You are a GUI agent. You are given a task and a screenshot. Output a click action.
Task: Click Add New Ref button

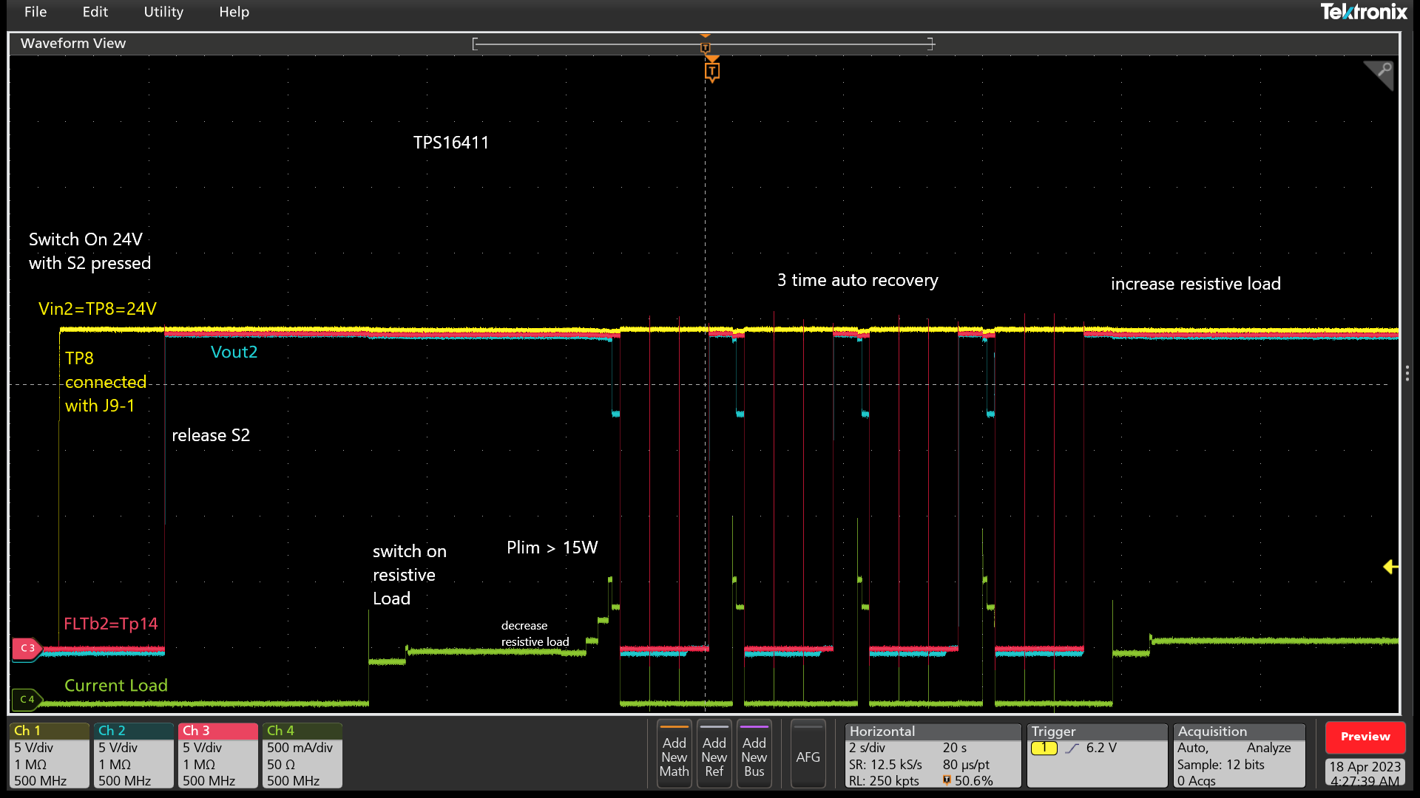[x=714, y=755]
